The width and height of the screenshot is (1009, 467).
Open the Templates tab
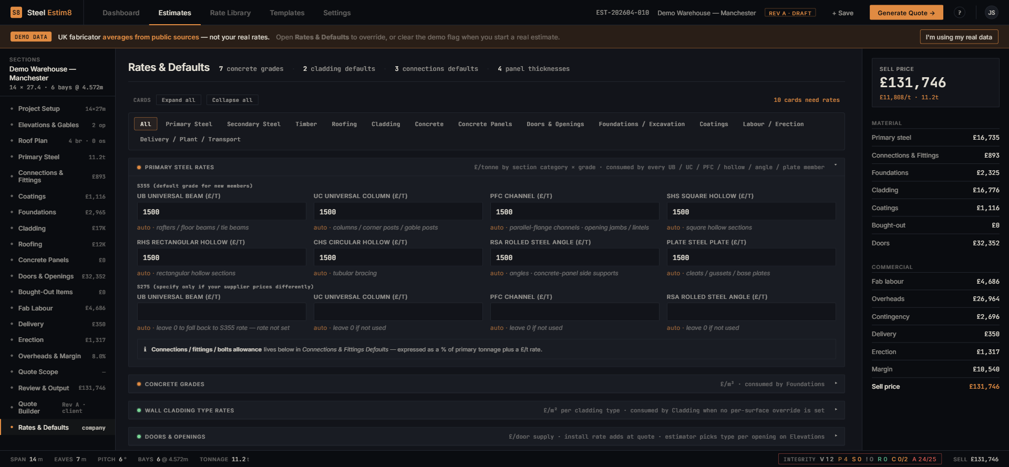point(287,13)
